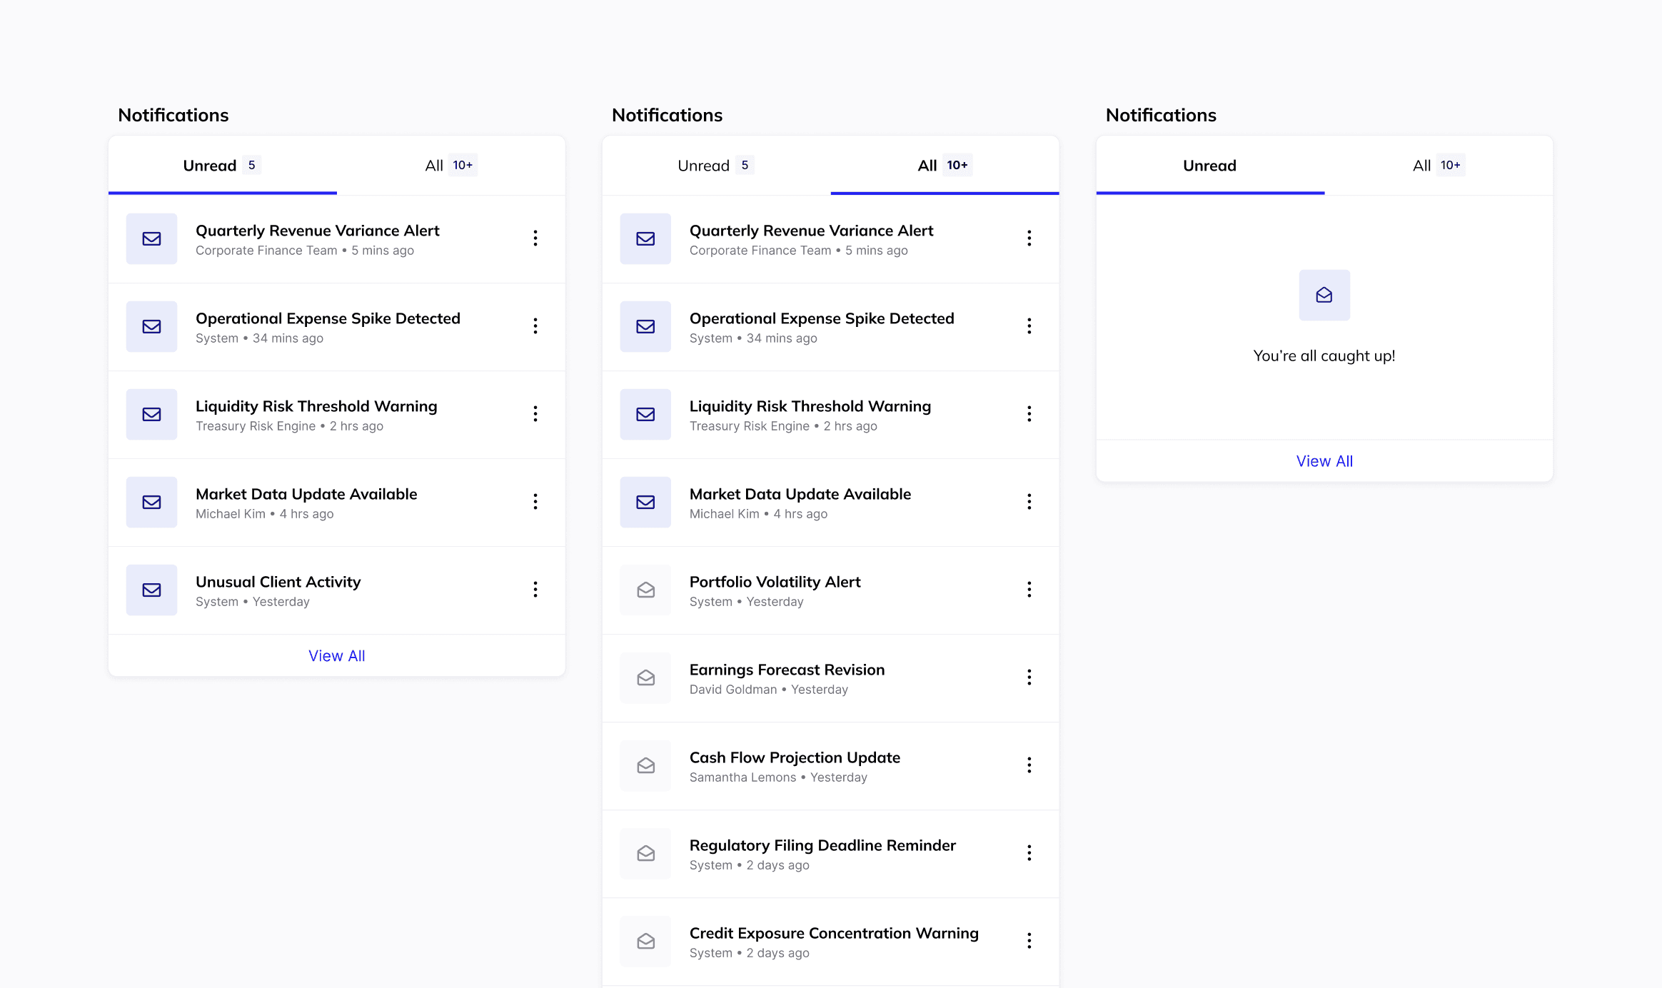Screen dimensions: 1662x988
Task: Click the envelope icon on Unusual Client Activity
Action: [x=151, y=590]
